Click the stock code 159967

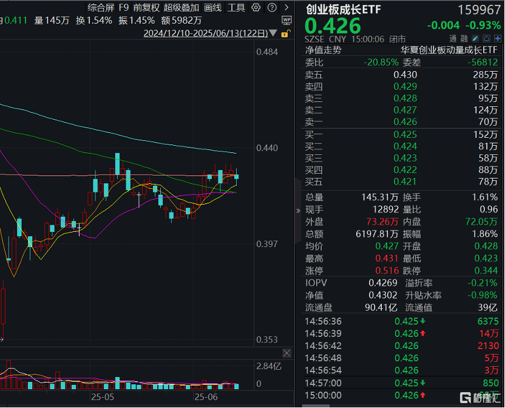[479, 10]
